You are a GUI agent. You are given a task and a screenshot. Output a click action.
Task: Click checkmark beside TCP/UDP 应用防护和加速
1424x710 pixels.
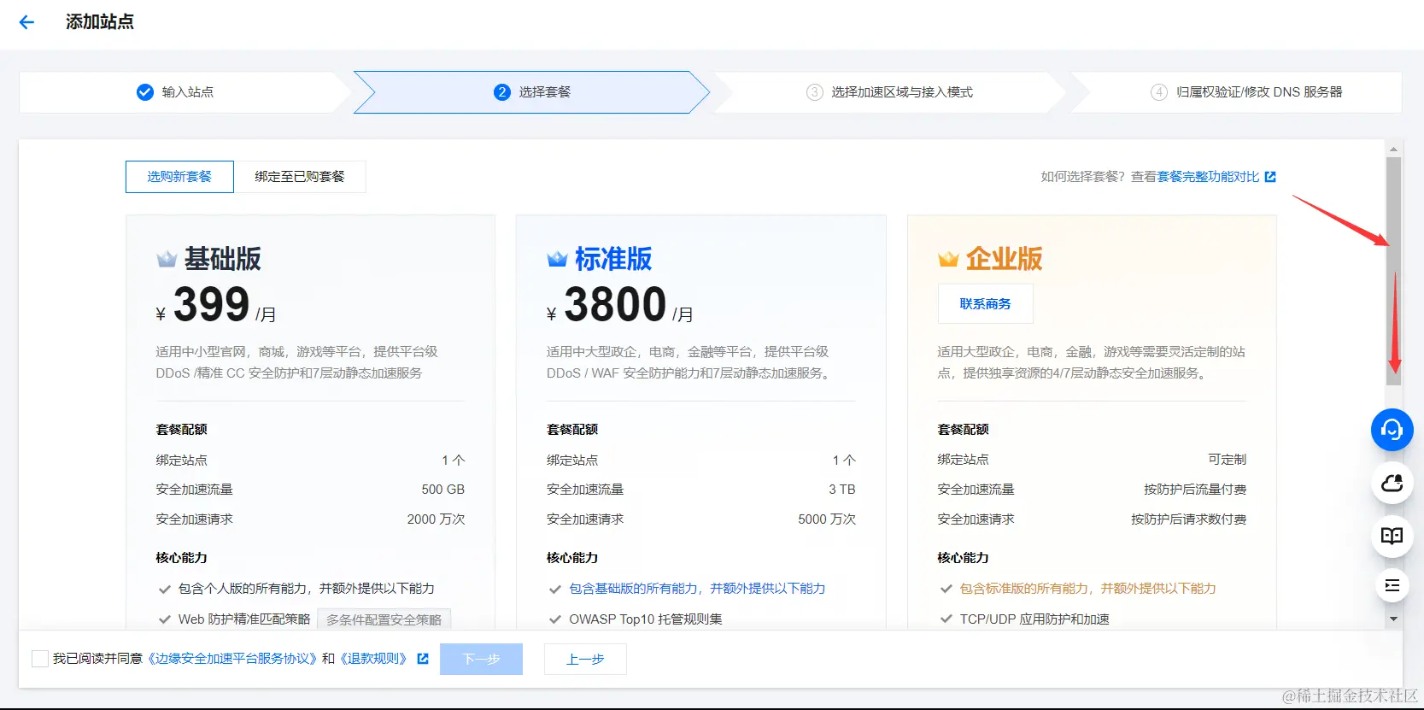[x=946, y=619]
